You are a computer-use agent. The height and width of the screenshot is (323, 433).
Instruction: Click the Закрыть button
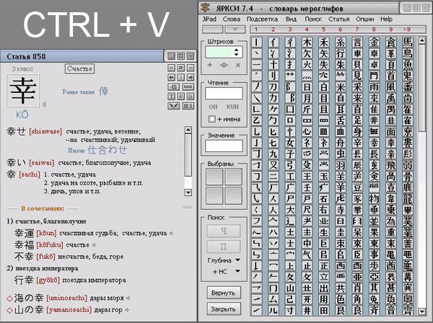(x=224, y=309)
